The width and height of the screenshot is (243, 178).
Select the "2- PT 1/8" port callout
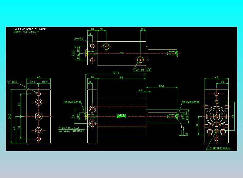[x=143, y=70]
